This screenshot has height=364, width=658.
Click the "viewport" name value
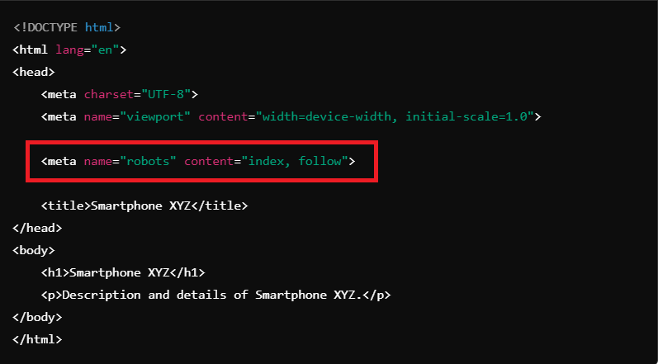pyautogui.click(x=159, y=116)
